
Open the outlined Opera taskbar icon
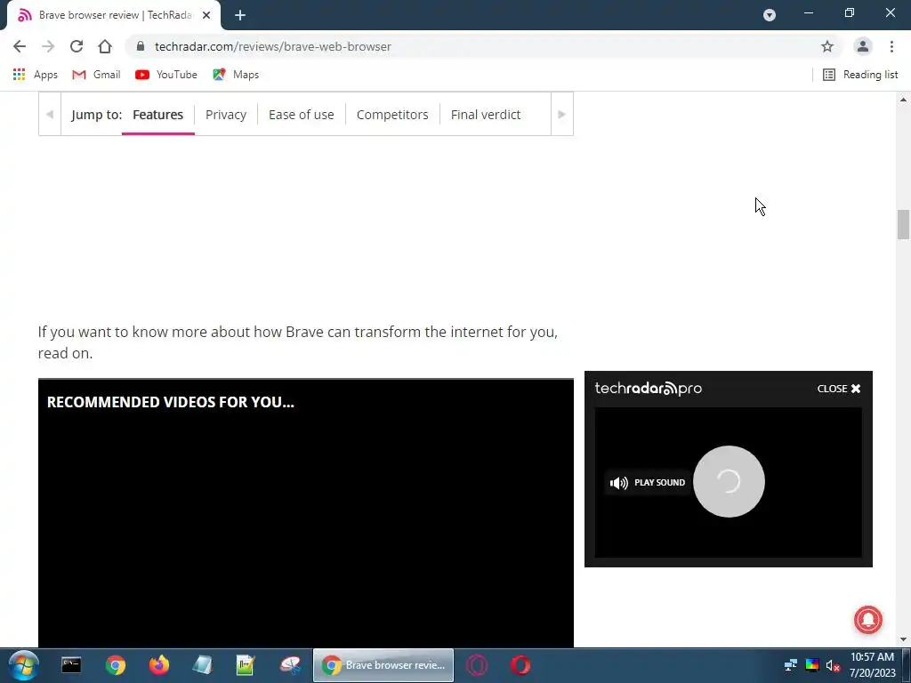click(477, 665)
